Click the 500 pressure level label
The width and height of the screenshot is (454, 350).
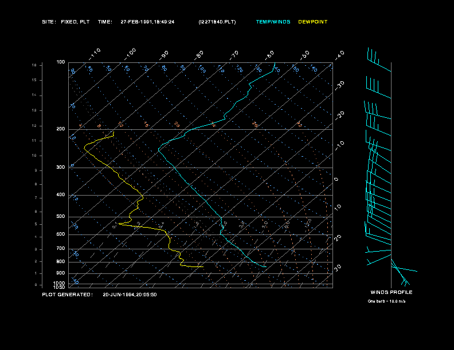[x=61, y=216]
